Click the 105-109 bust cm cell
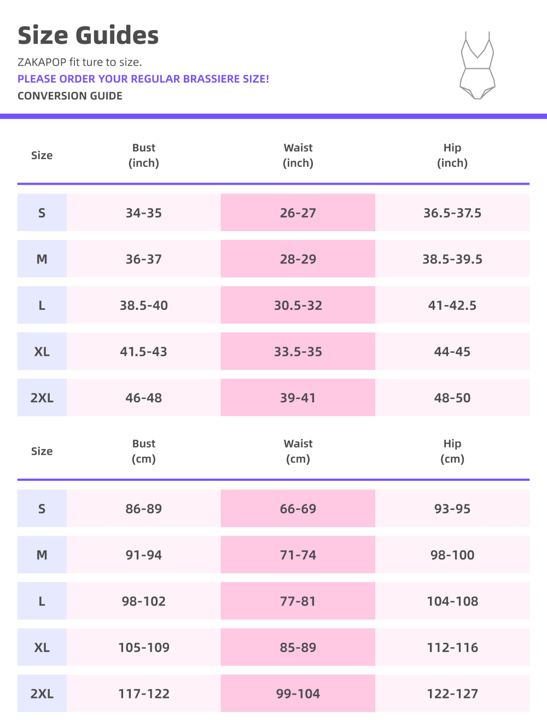 tap(144, 647)
